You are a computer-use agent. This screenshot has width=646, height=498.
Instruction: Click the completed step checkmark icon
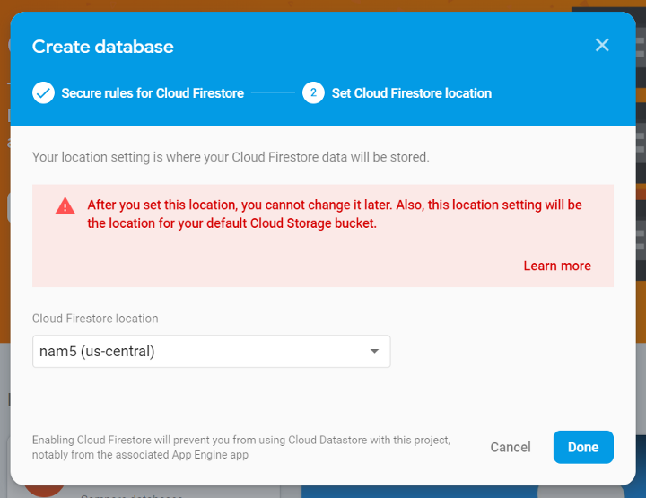(x=43, y=93)
